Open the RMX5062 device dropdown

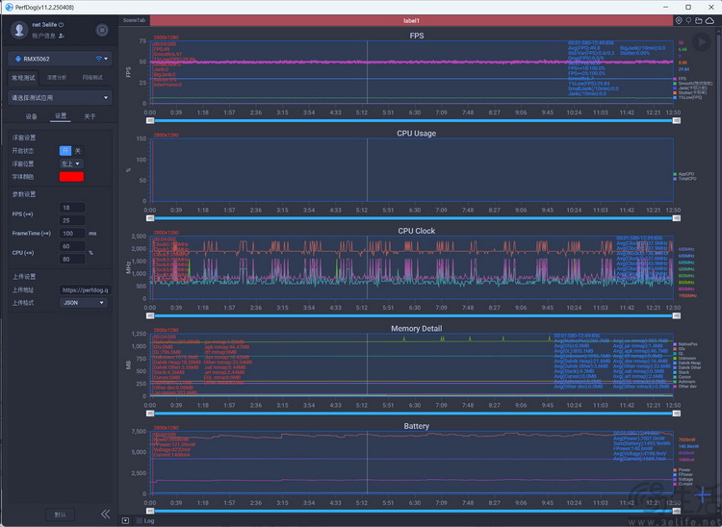click(x=60, y=59)
